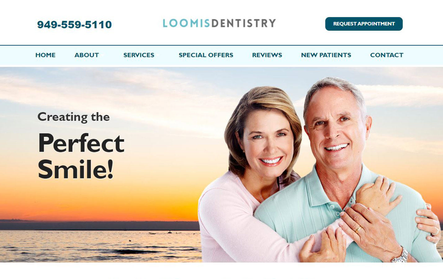Click the 'Creating the' hero subtitle

74,117
